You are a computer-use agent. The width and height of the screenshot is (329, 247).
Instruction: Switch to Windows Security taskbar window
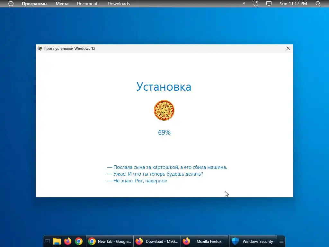point(253,241)
